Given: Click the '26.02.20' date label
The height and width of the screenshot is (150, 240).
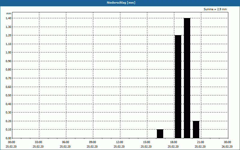Looking at the screenshot, I should click(227, 147).
